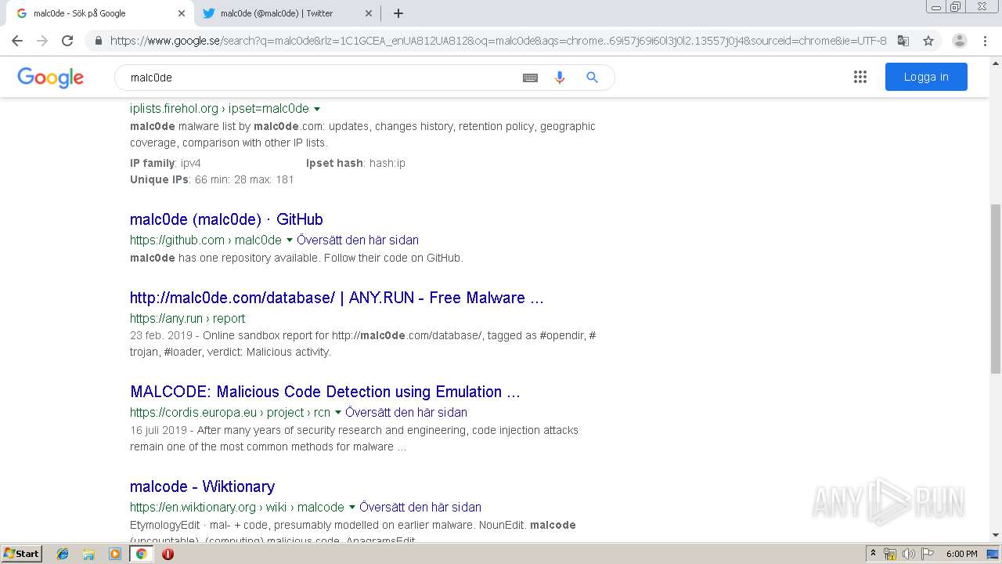
Task: Select the malc0de Google search tab
Action: coord(99,13)
